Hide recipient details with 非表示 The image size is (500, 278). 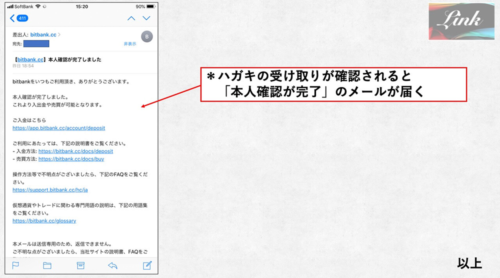tap(130, 44)
